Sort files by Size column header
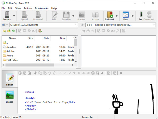This screenshot has height=119, width=158. 26,38
